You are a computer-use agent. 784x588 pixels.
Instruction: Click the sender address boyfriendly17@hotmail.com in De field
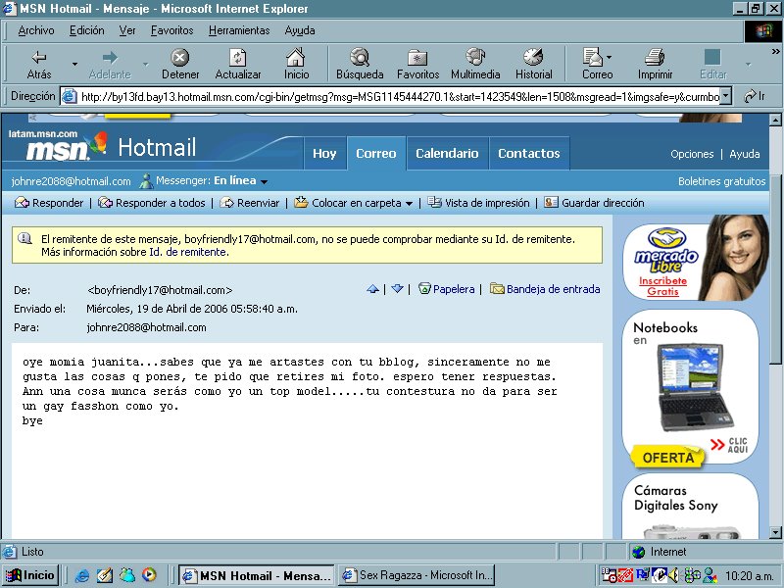tap(160, 290)
